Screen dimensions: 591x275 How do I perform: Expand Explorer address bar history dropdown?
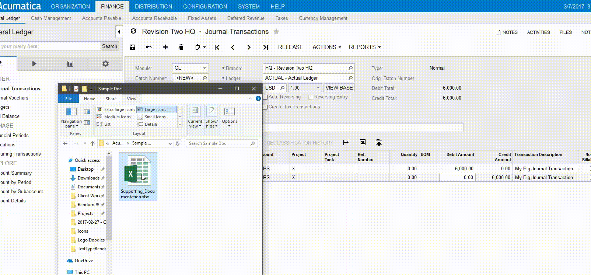click(x=170, y=143)
